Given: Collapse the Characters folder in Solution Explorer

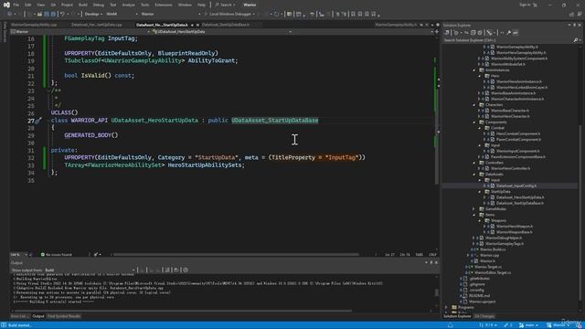Looking at the screenshot, I should [x=474, y=105].
